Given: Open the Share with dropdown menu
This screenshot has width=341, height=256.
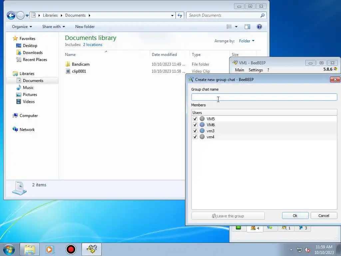Looking at the screenshot, I should [54, 27].
